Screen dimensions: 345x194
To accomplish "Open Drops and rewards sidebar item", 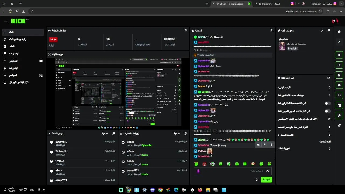I will 23,82.
